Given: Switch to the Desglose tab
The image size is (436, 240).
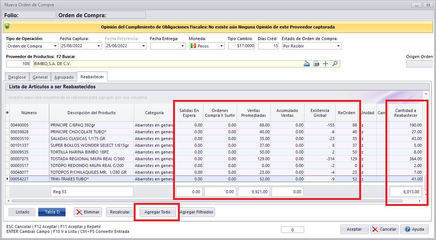Looking at the screenshot, I should (x=17, y=77).
